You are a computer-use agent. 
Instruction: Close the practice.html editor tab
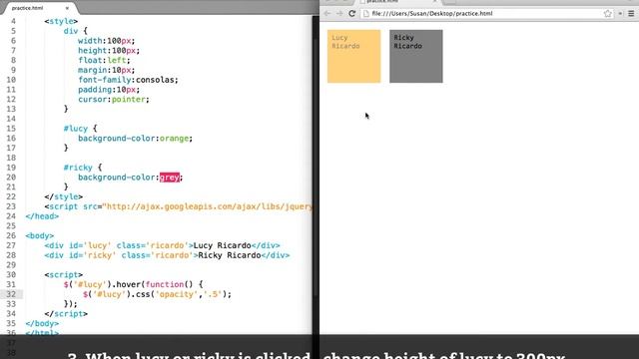(x=67, y=8)
